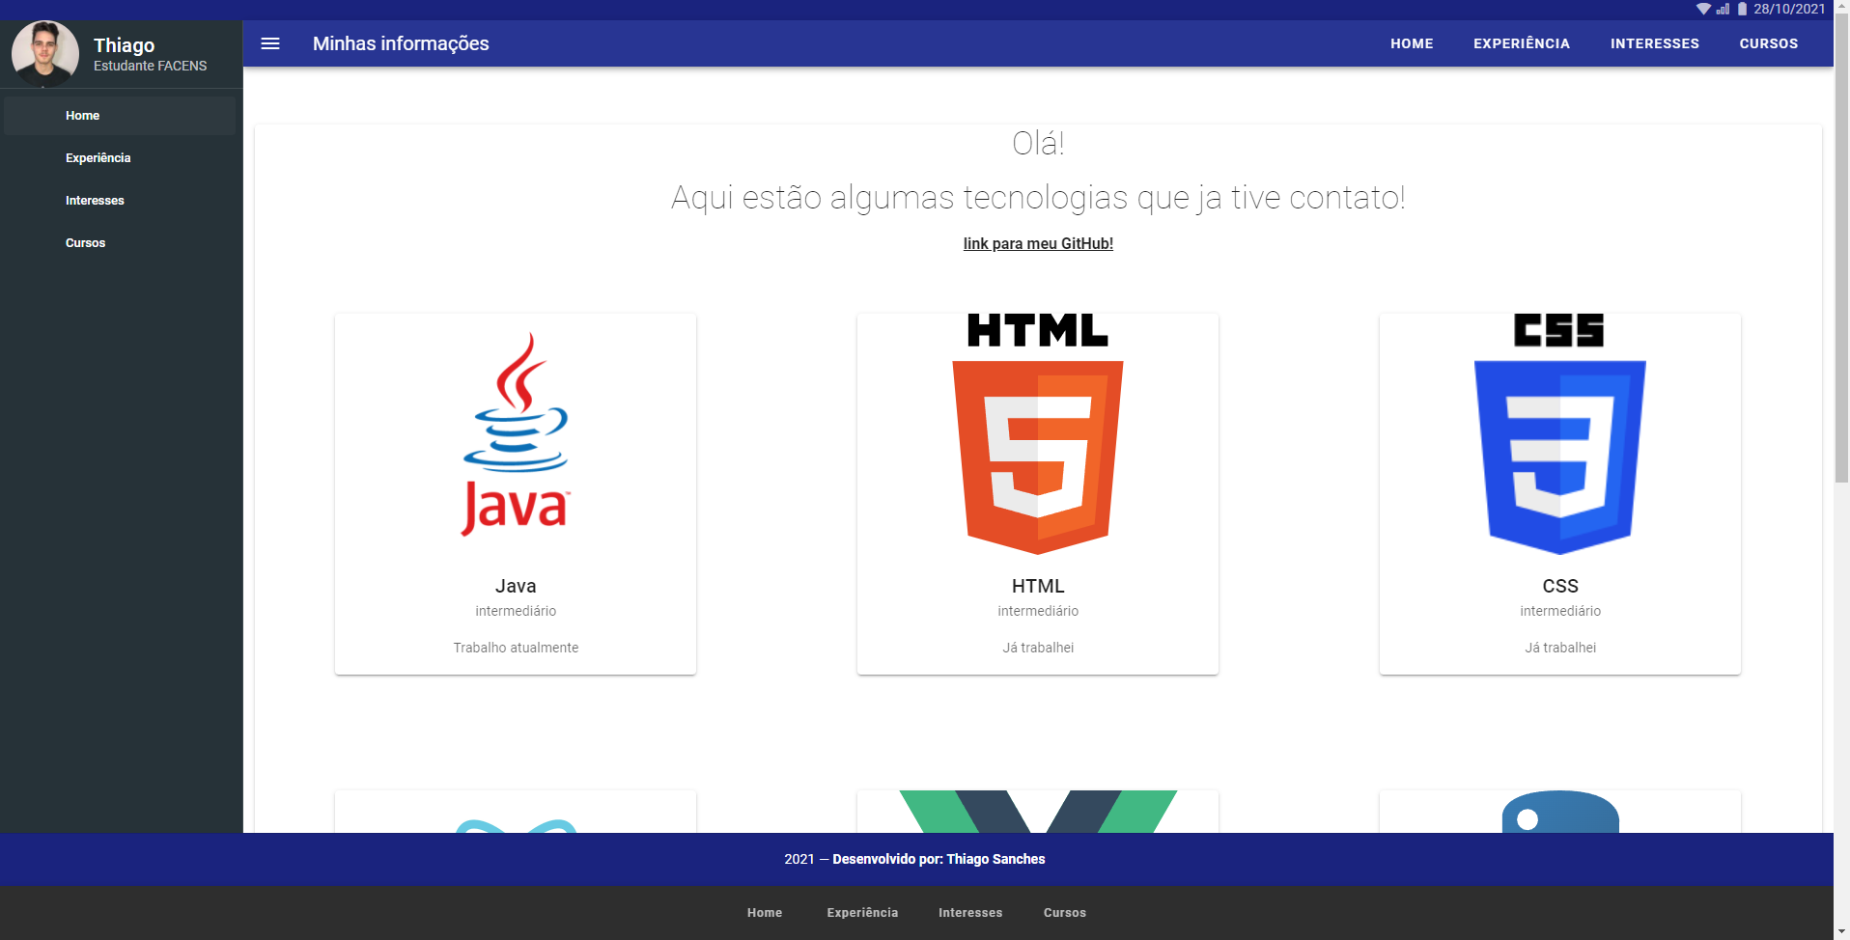Click the scrollbar up arrow
The height and width of the screenshot is (940, 1850).
[x=1841, y=6]
